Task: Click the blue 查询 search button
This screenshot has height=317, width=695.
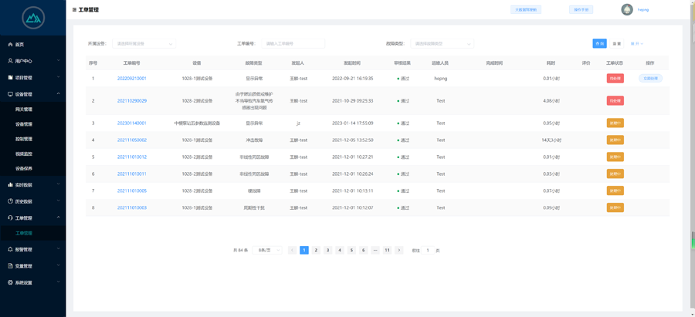Action: click(x=599, y=44)
